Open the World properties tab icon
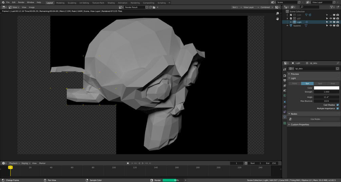Viewport: 341px width, 182px height. pos(285,95)
